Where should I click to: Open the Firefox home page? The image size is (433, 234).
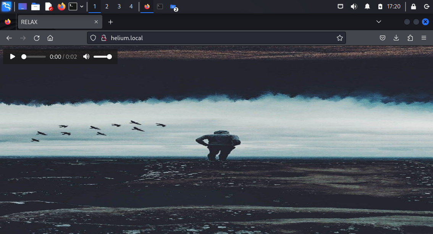[50, 38]
